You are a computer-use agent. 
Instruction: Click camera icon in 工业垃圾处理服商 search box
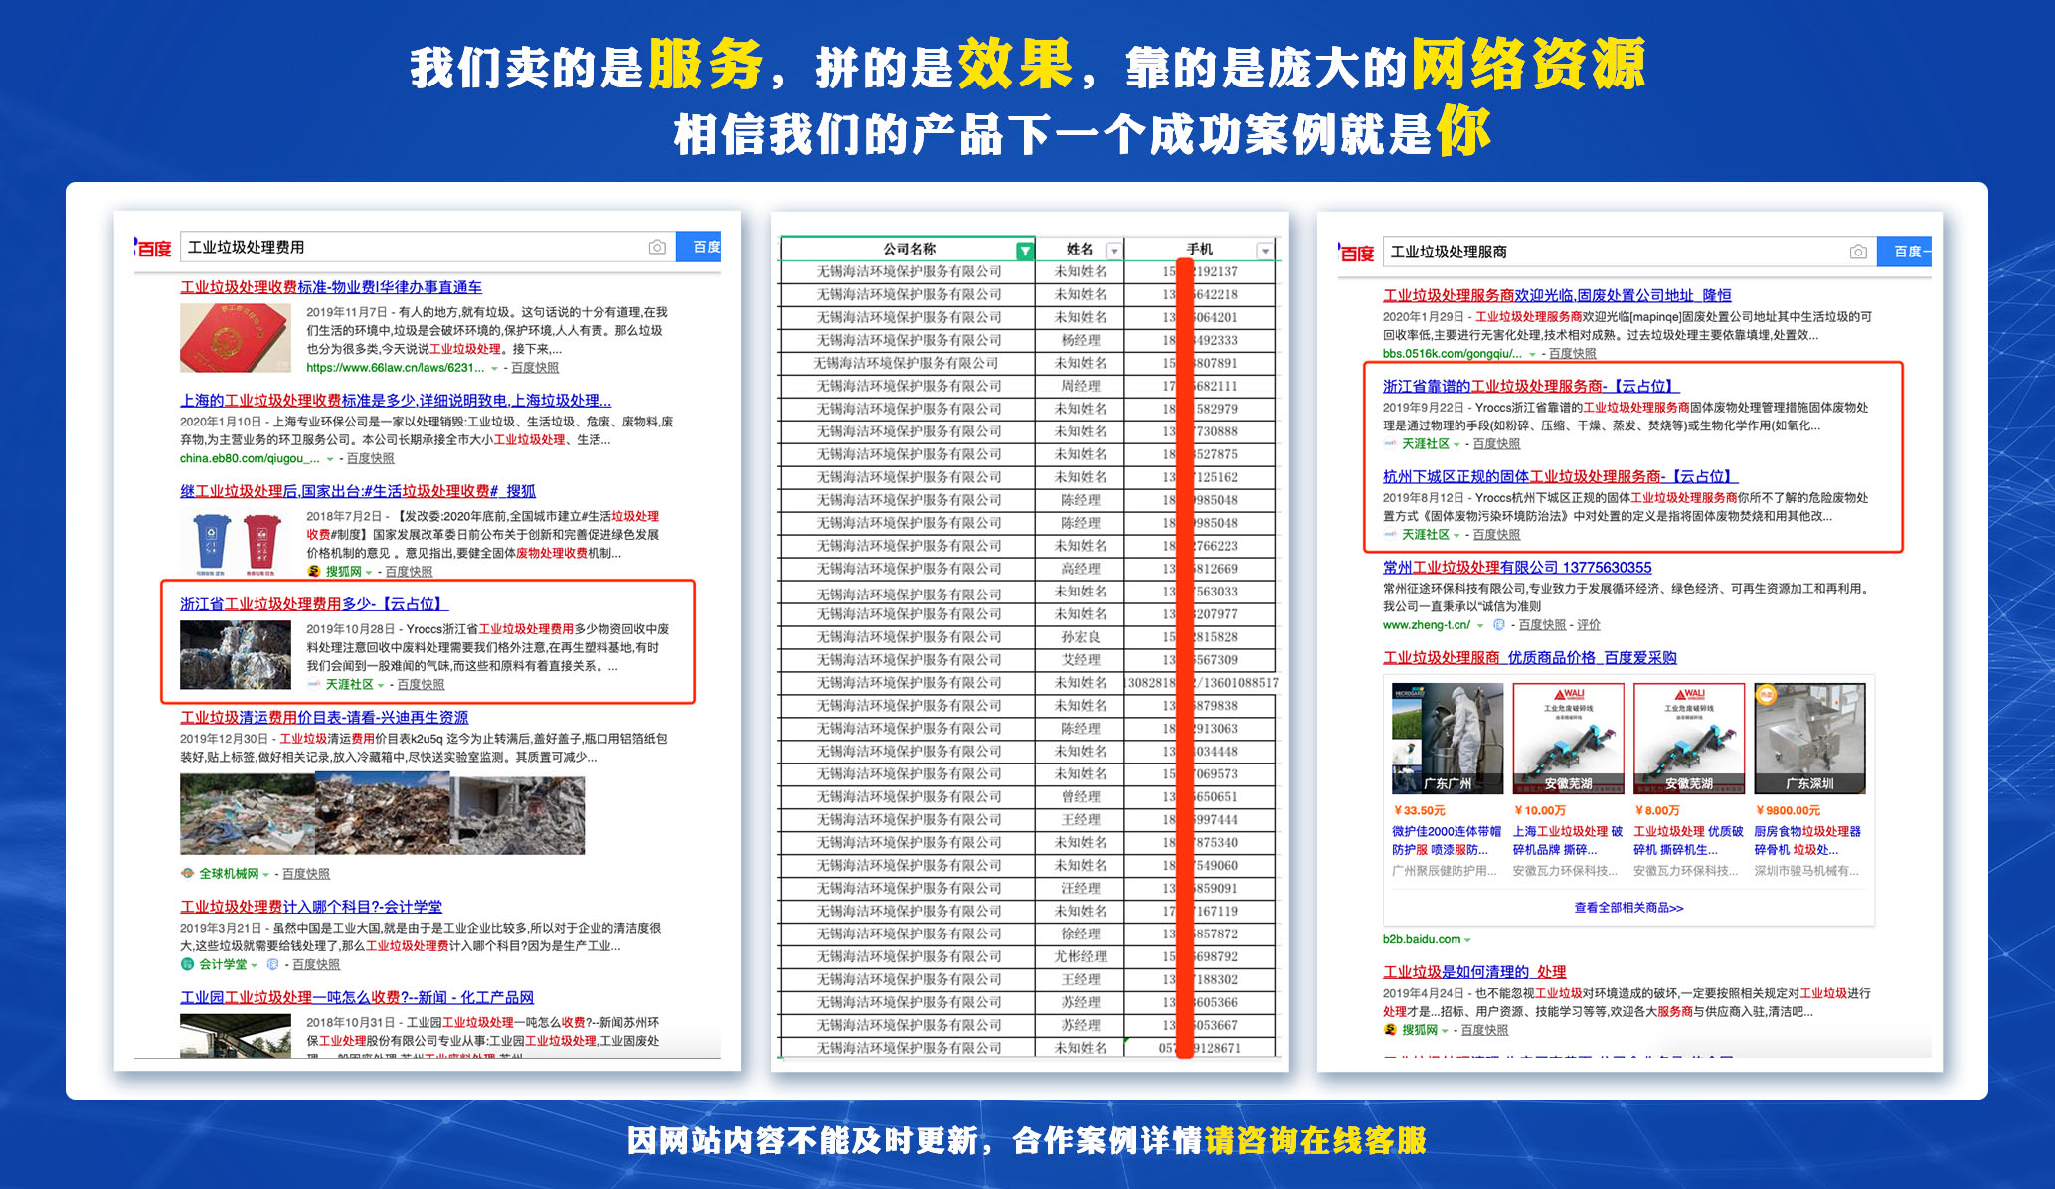pyautogui.click(x=1857, y=252)
